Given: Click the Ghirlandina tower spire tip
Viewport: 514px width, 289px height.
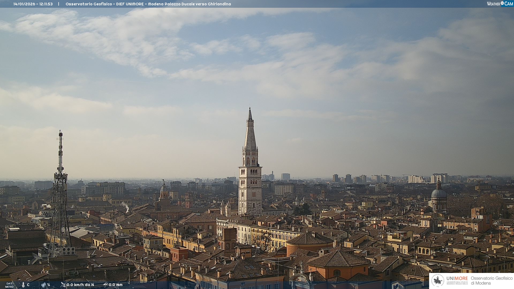Looking at the screenshot, I should click(x=250, y=109).
